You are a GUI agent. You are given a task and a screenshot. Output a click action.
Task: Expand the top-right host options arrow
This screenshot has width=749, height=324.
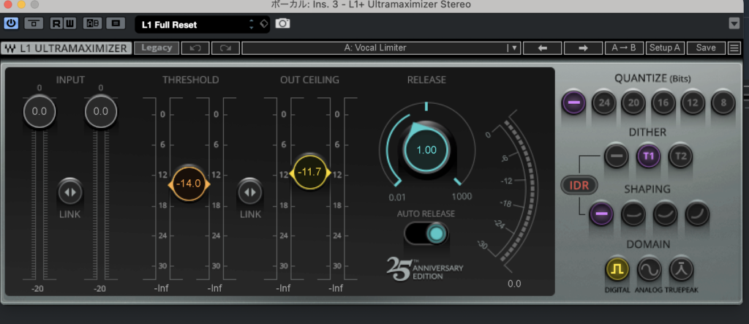[x=734, y=23]
